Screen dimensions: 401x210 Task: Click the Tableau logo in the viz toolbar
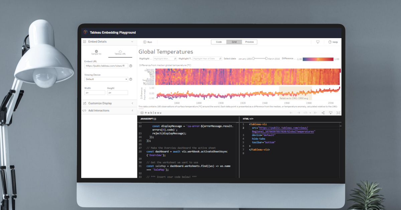tap(151, 113)
